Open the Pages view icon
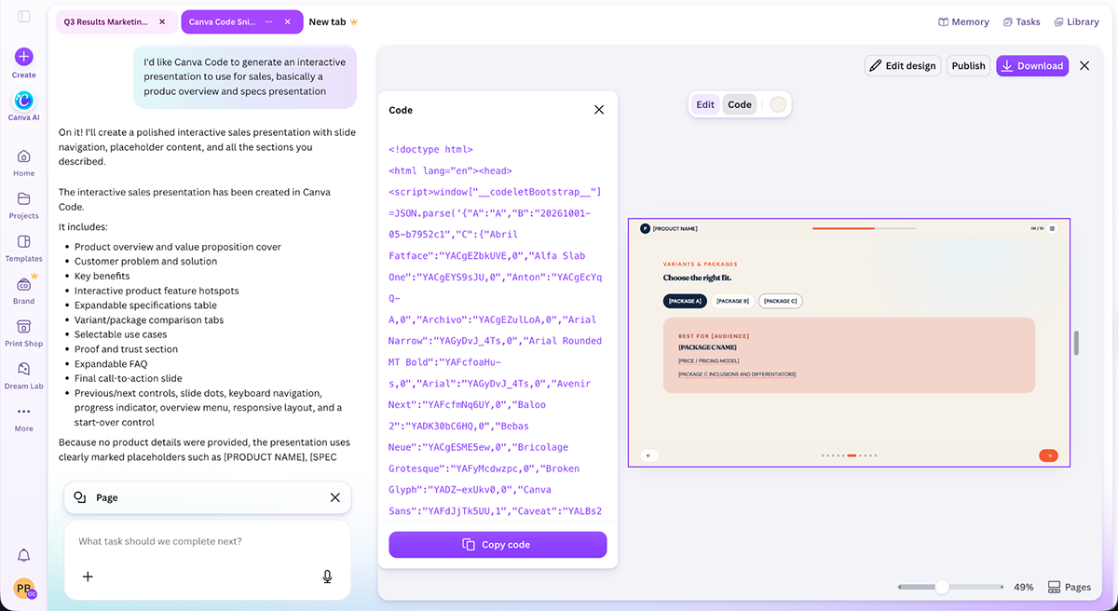The image size is (1118, 611). click(x=1070, y=587)
